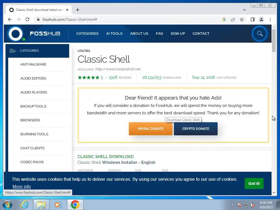280x210 pixels.
Task: Open BROWSERS category
Action: coord(30,120)
